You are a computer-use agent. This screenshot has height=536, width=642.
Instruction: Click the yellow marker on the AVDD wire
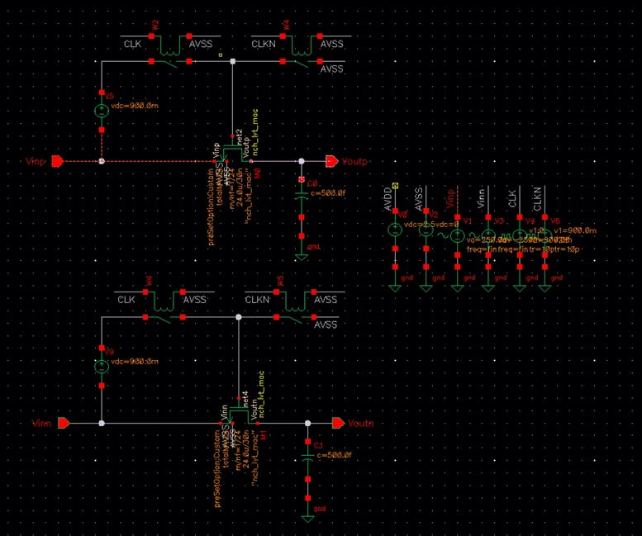click(395, 186)
